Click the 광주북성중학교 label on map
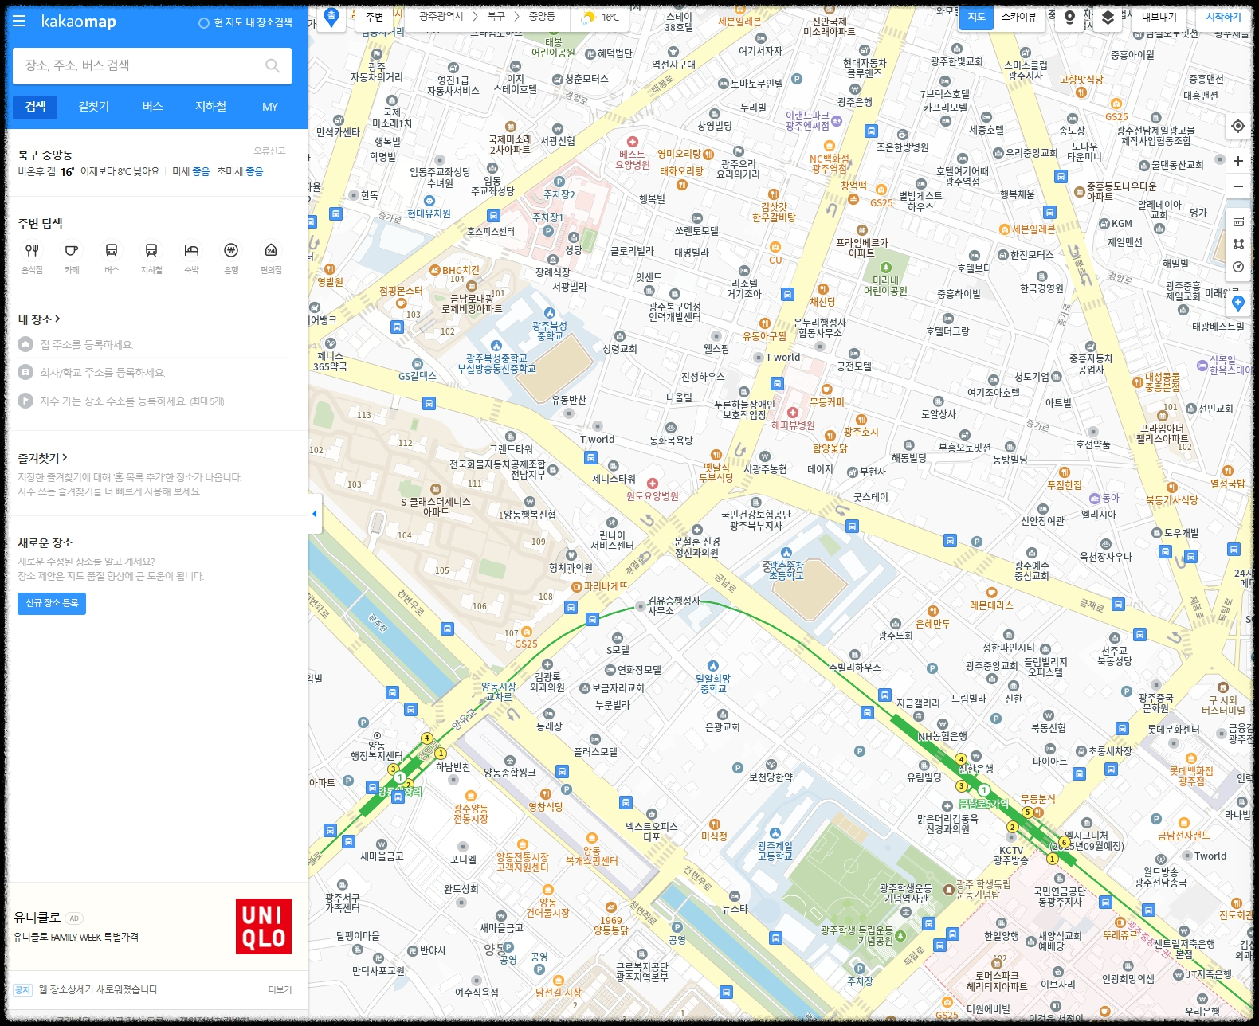The width and height of the screenshot is (1259, 1026). click(550, 331)
